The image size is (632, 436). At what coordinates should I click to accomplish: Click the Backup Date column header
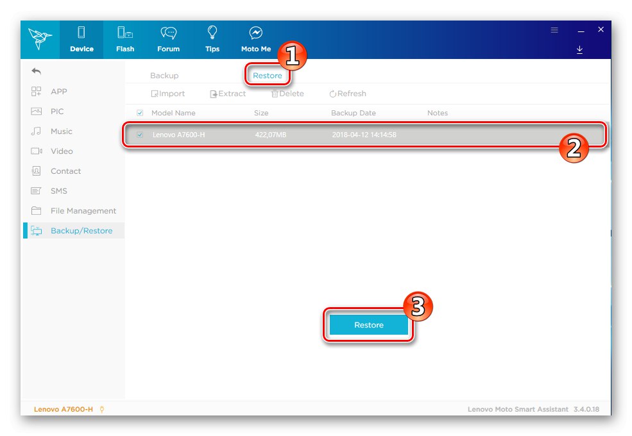point(354,113)
